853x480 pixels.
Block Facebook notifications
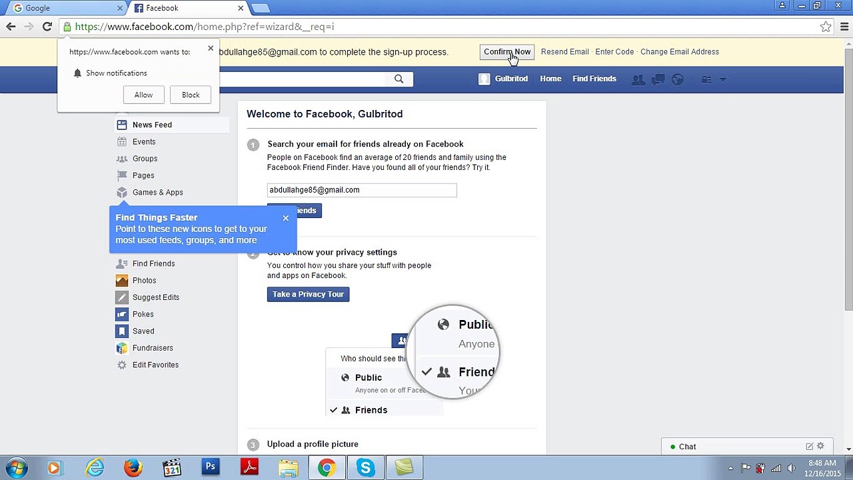[191, 95]
